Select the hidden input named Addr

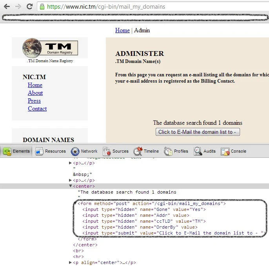coord(136,215)
